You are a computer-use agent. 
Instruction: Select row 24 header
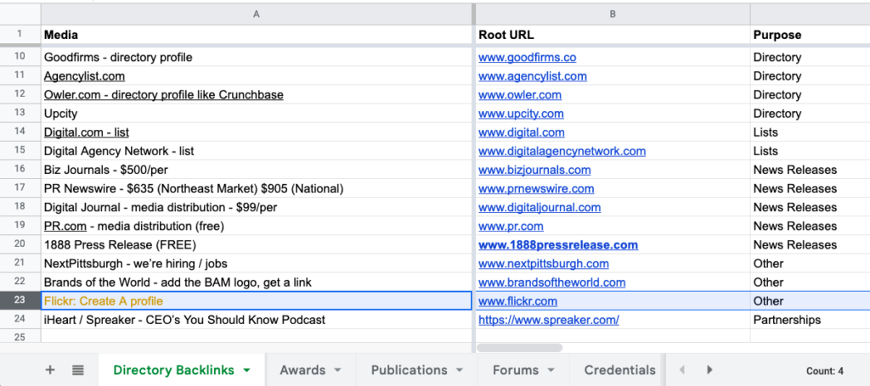tap(20, 320)
